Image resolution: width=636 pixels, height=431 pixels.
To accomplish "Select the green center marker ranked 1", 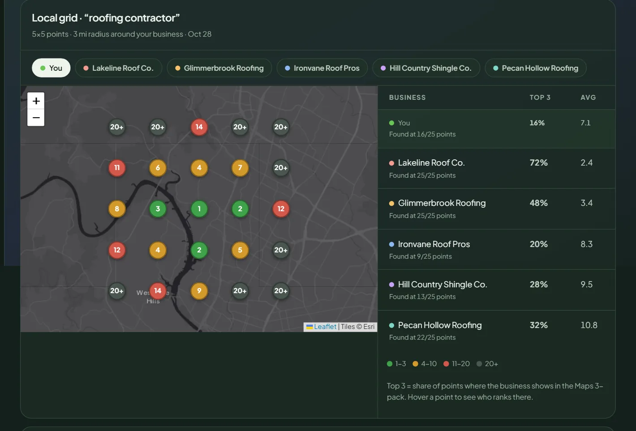I will click(x=199, y=209).
